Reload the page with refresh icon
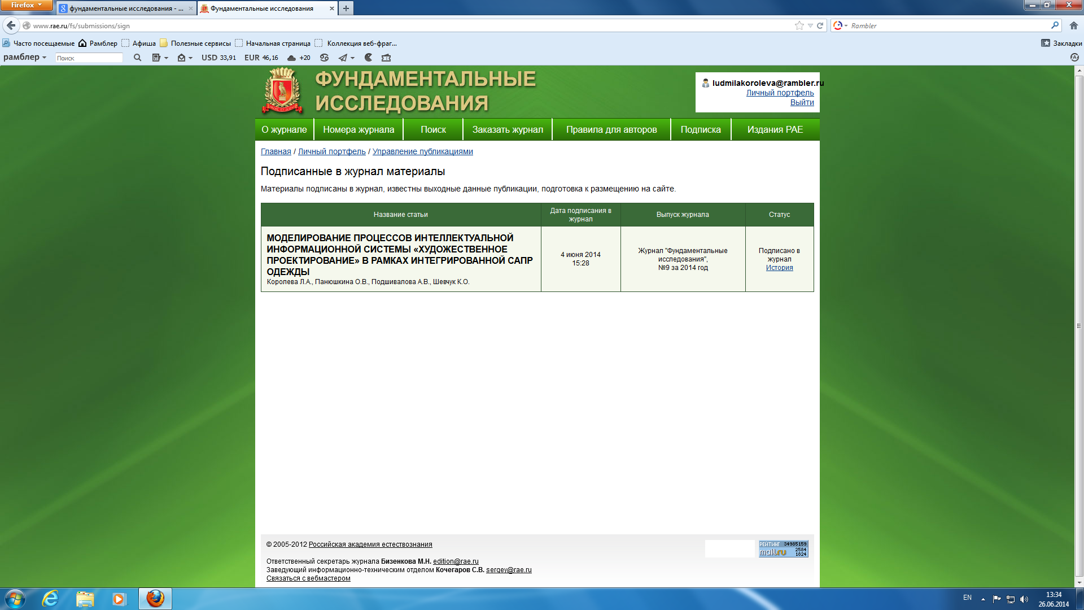Image resolution: width=1084 pixels, height=610 pixels. coord(820,25)
